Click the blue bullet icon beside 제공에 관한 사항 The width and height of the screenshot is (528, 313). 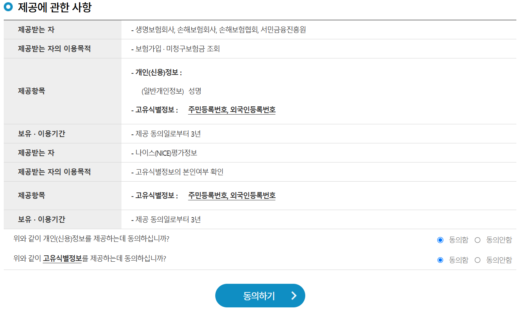(x=8, y=7)
